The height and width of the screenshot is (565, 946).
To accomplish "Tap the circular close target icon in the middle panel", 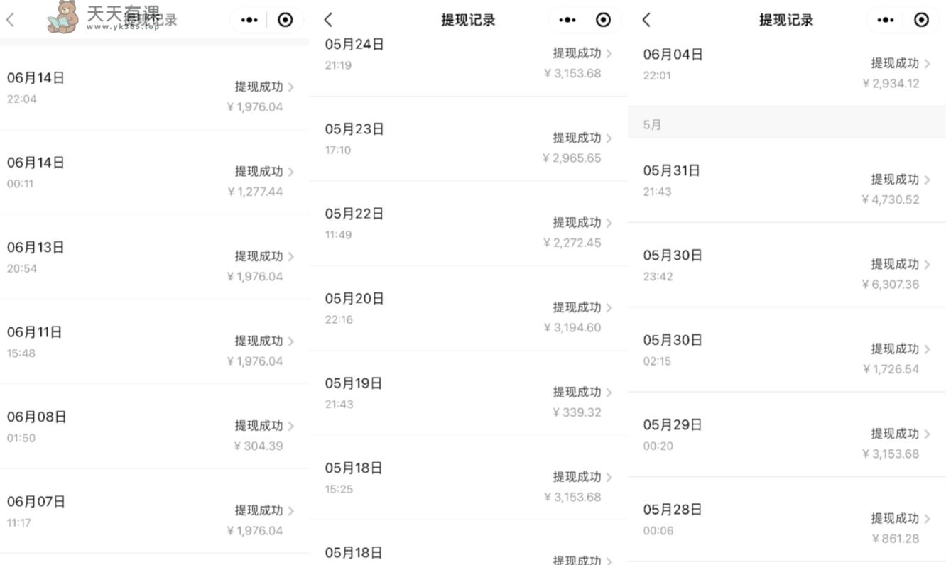I will click(x=603, y=20).
